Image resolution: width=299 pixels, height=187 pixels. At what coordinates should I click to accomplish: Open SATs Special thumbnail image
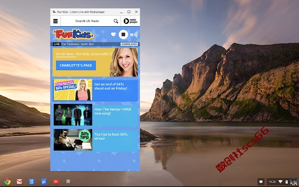[x=73, y=89]
